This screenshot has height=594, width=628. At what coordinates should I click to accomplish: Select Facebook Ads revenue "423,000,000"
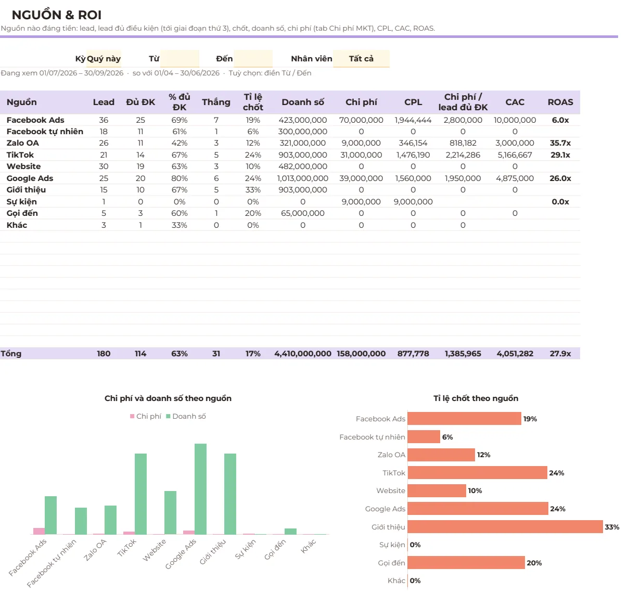click(303, 120)
